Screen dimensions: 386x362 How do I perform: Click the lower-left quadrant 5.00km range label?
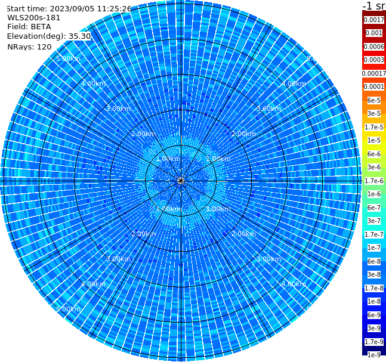click(x=68, y=309)
